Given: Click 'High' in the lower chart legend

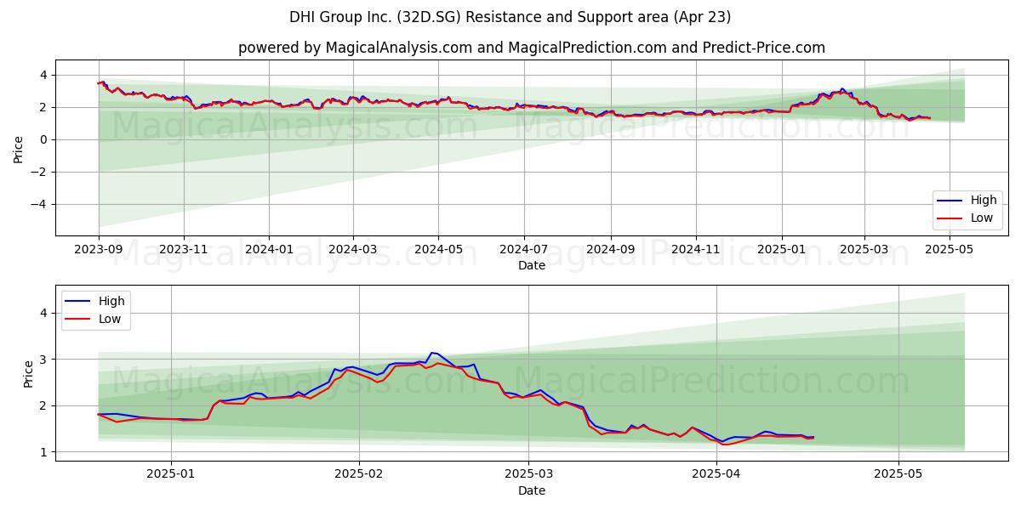Looking at the screenshot, I should pyautogui.click(x=111, y=301).
